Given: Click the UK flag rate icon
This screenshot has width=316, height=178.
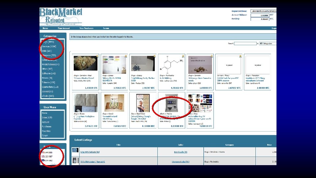Looking at the screenshot, I should (43, 156).
